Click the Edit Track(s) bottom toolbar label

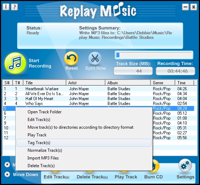[x=57, y=177]
